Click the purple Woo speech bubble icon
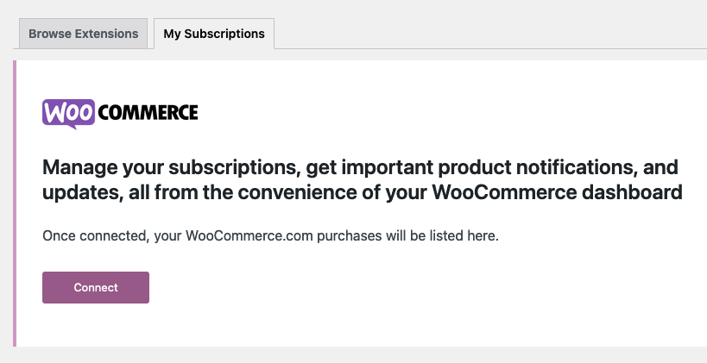 point(68,113)
